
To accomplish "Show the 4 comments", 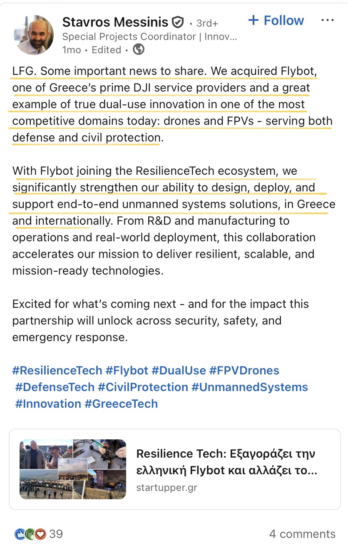I will click(x=302, y=534).
